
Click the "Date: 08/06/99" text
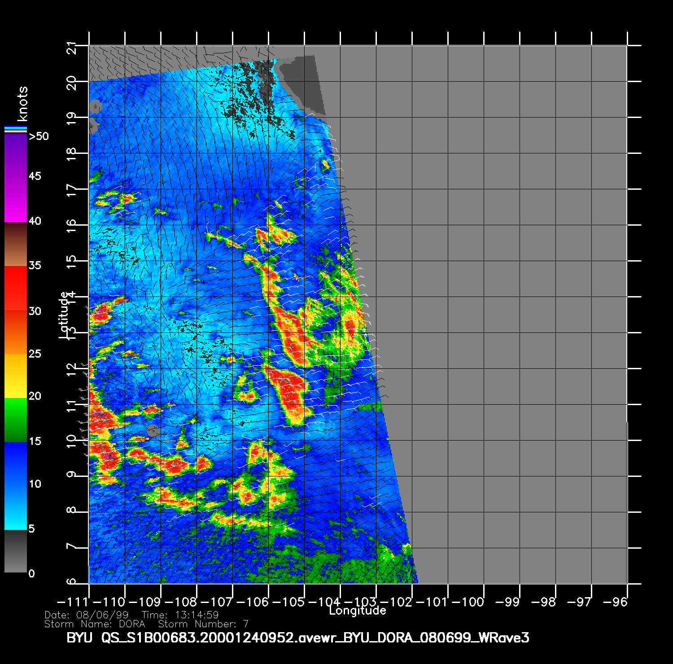pos(87,615)
